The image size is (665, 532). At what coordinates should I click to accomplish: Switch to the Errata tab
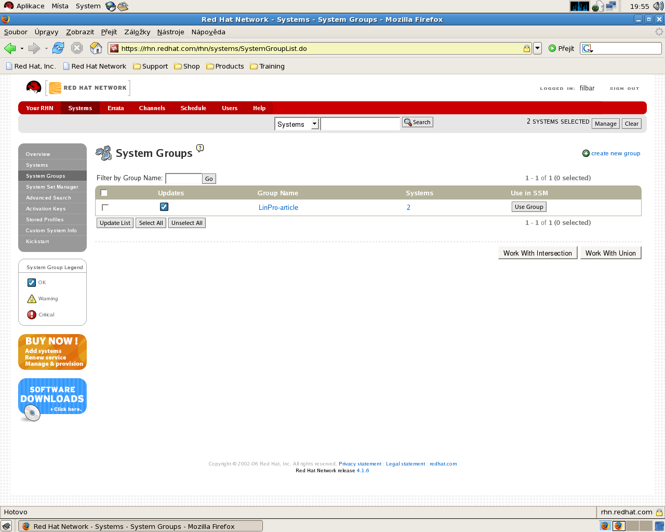pos(116,108)
